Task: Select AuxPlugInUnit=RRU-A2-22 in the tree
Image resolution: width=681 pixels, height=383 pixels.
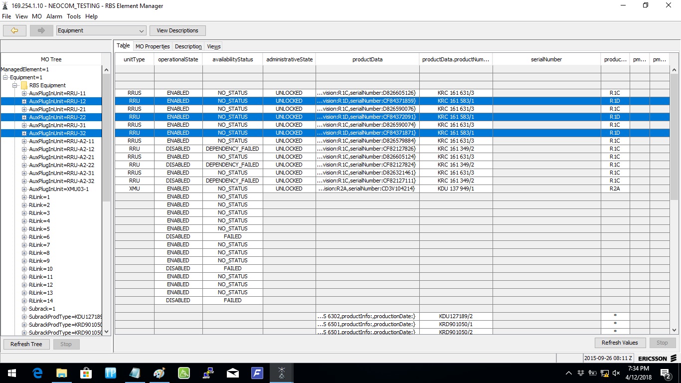Action: click(61, 165)
